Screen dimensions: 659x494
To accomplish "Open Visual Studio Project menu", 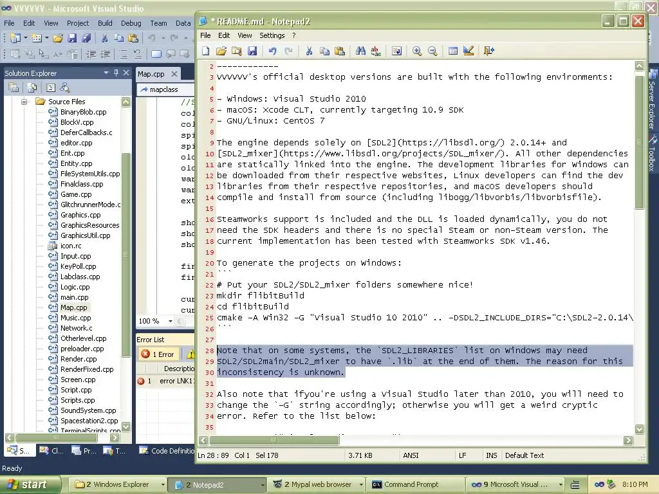I will click(x=78, y=23).
